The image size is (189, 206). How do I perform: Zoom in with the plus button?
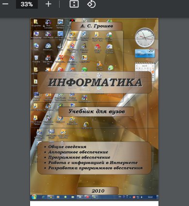coord(48,4)
